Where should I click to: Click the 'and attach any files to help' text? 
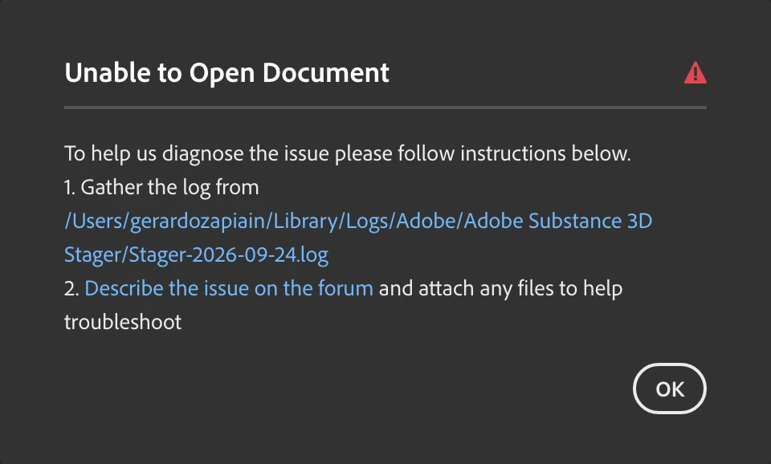click(x=500, y=288)
